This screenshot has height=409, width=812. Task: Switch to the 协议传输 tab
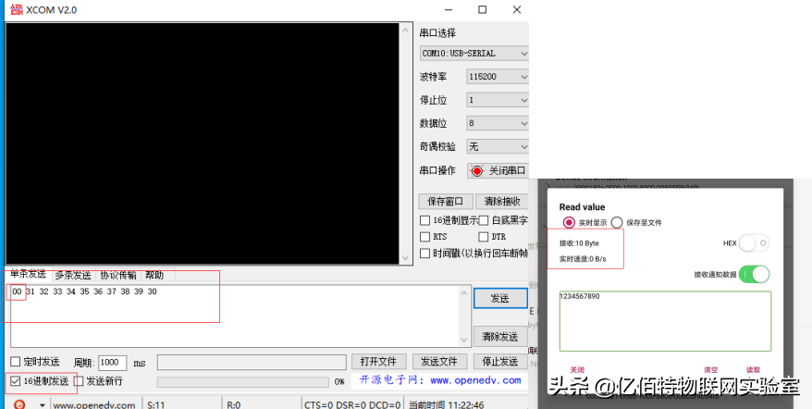[118, 275]
